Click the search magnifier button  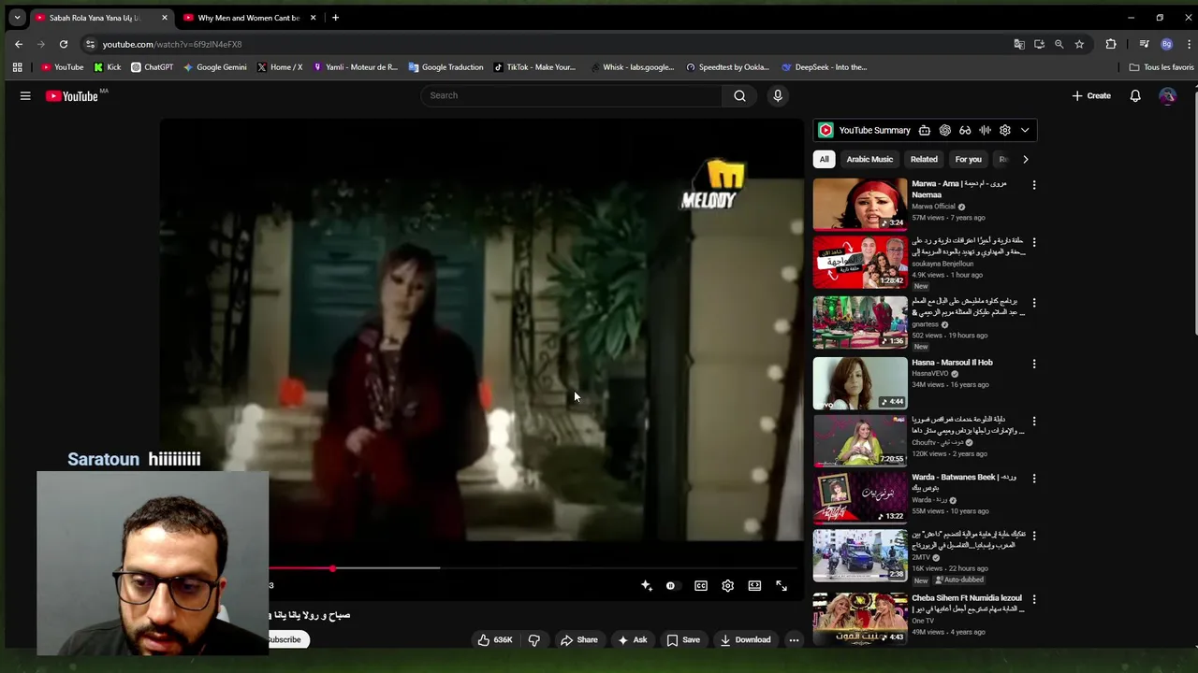(x=739, y=95)
